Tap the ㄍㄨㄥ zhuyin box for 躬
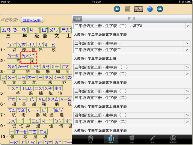Screen dimensions: 193x145 point(53,99)
